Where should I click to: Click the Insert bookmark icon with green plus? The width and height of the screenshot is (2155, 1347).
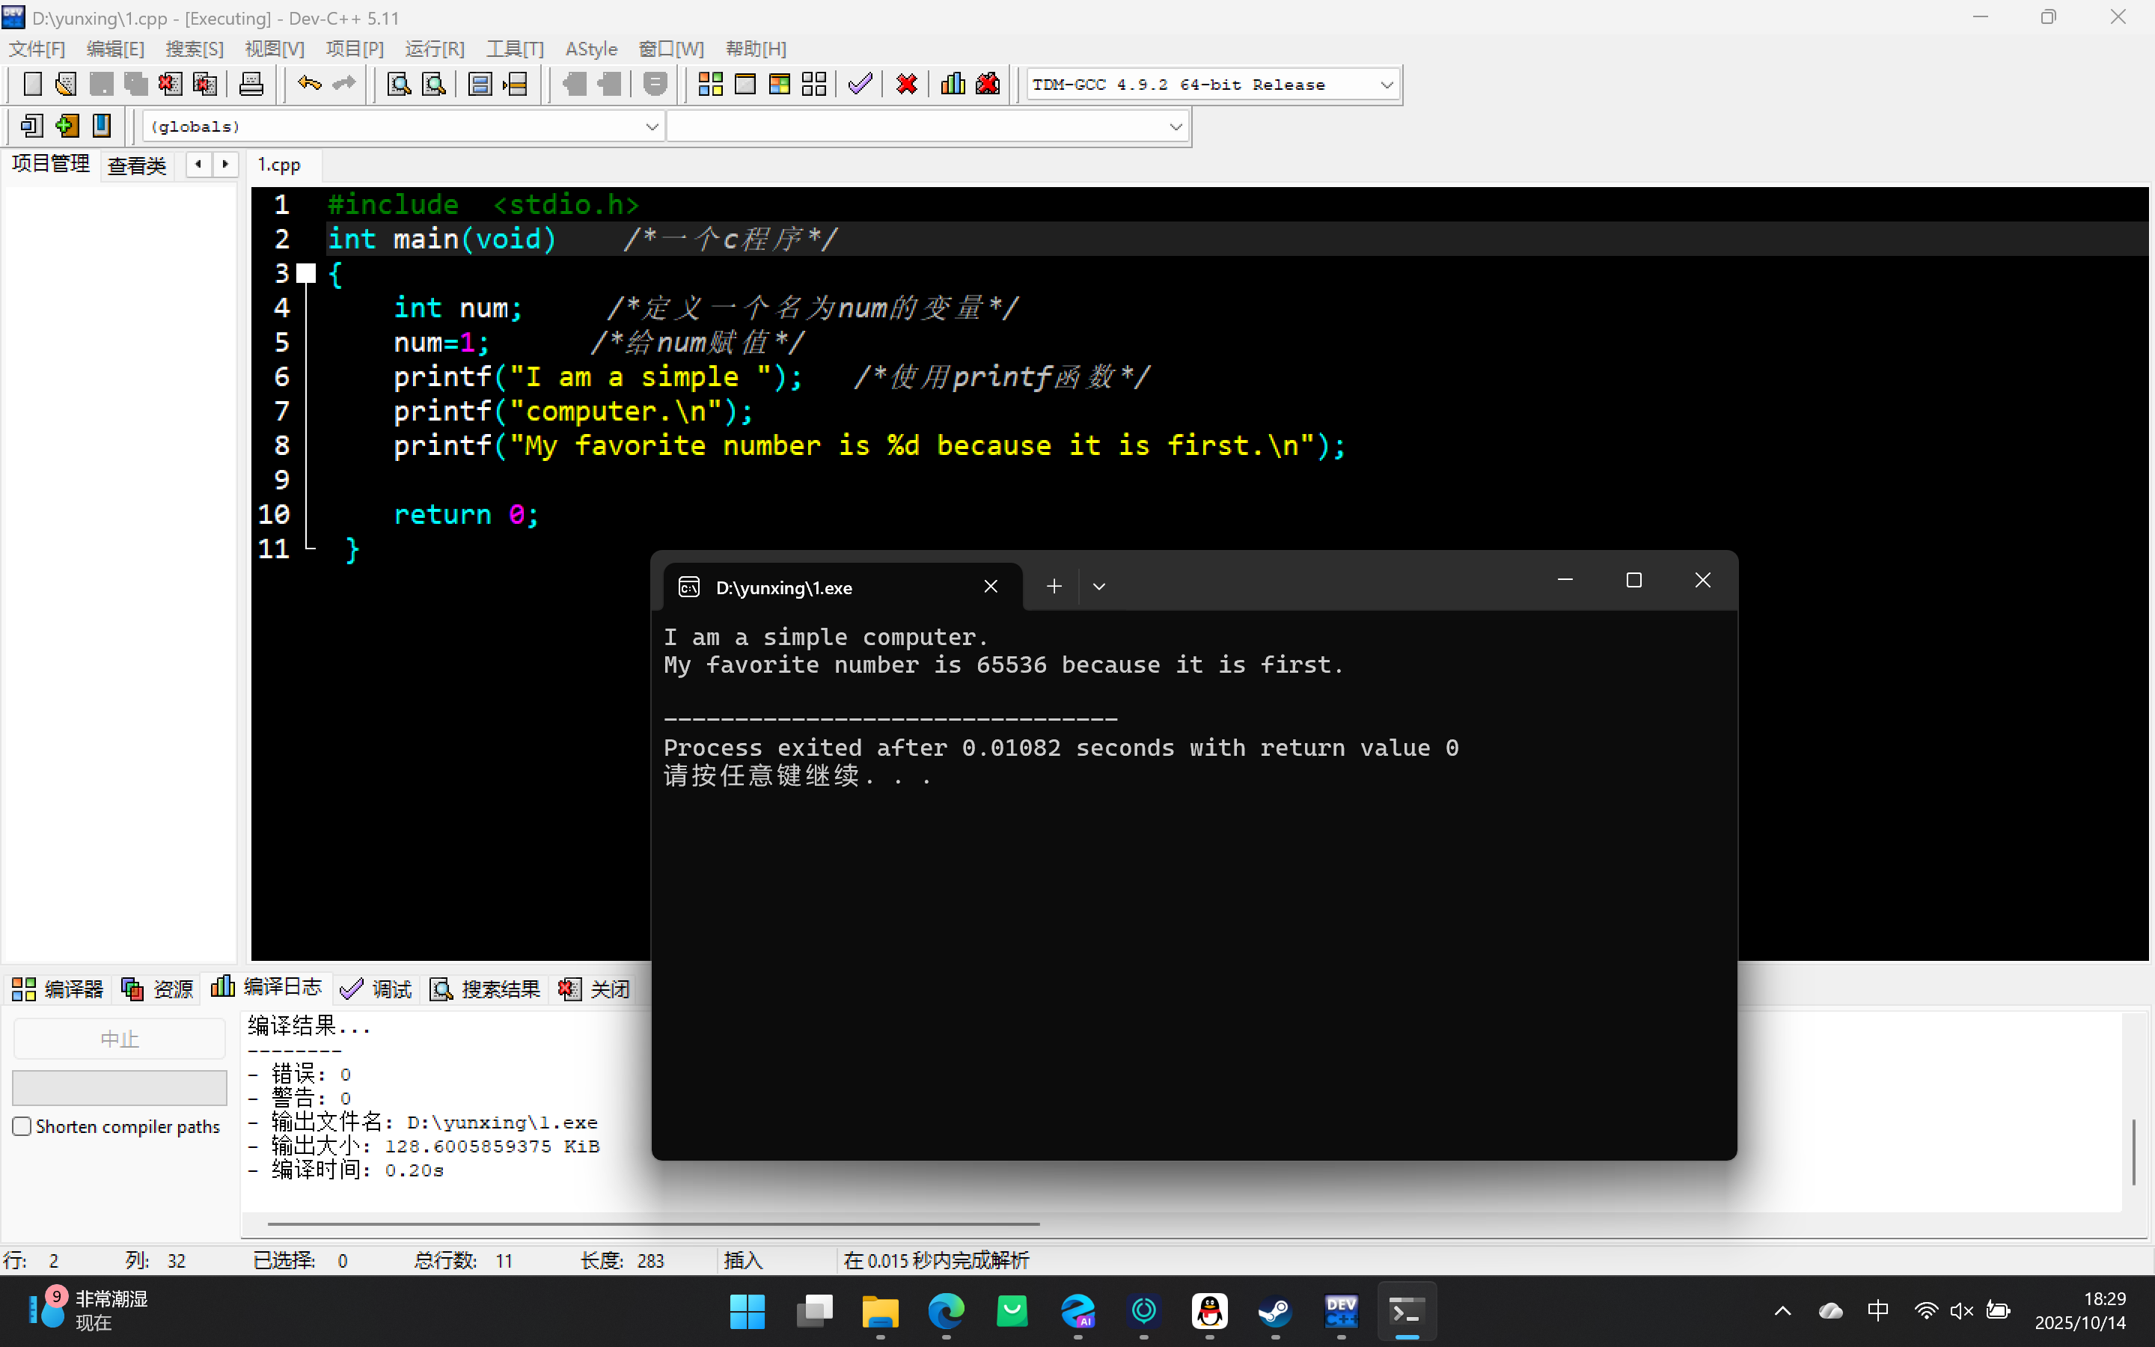coord(67,126)
